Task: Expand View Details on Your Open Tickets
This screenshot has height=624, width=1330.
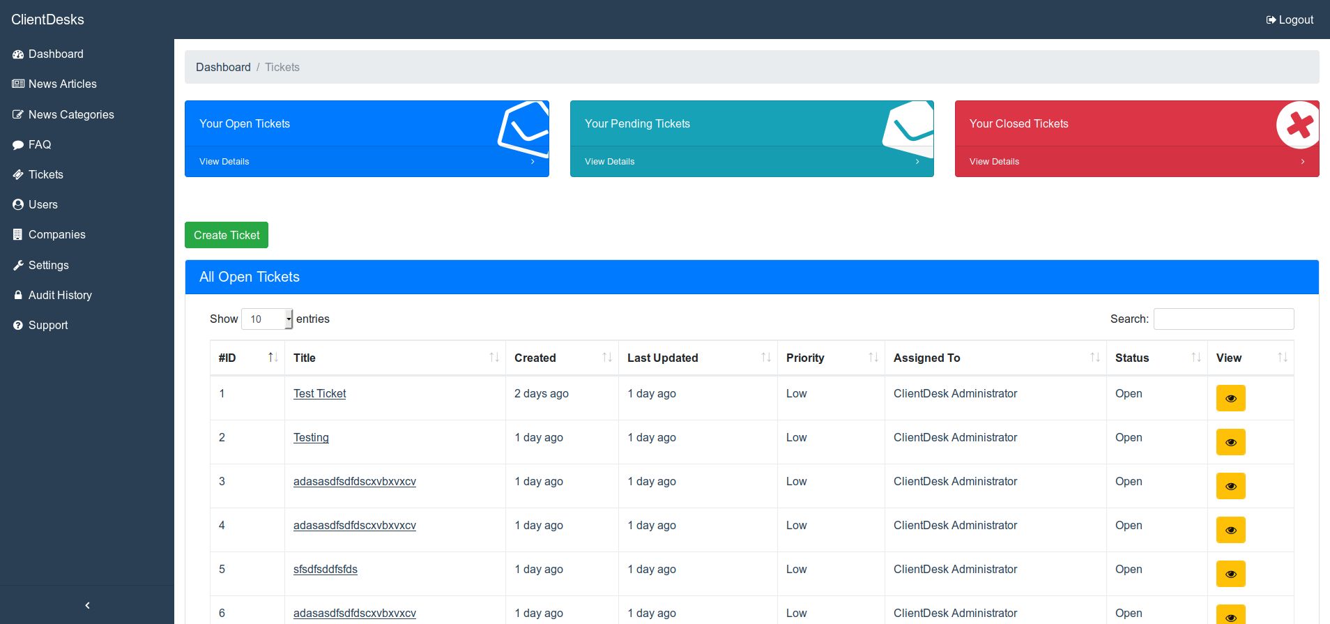Action: pos(367,162)
